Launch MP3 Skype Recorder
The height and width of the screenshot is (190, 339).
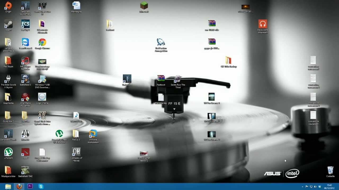(x=25, y=60)
